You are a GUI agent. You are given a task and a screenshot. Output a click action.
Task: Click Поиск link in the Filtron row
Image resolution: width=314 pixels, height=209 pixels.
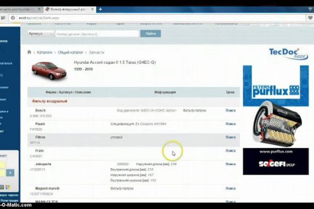click(x=230, y=137)
